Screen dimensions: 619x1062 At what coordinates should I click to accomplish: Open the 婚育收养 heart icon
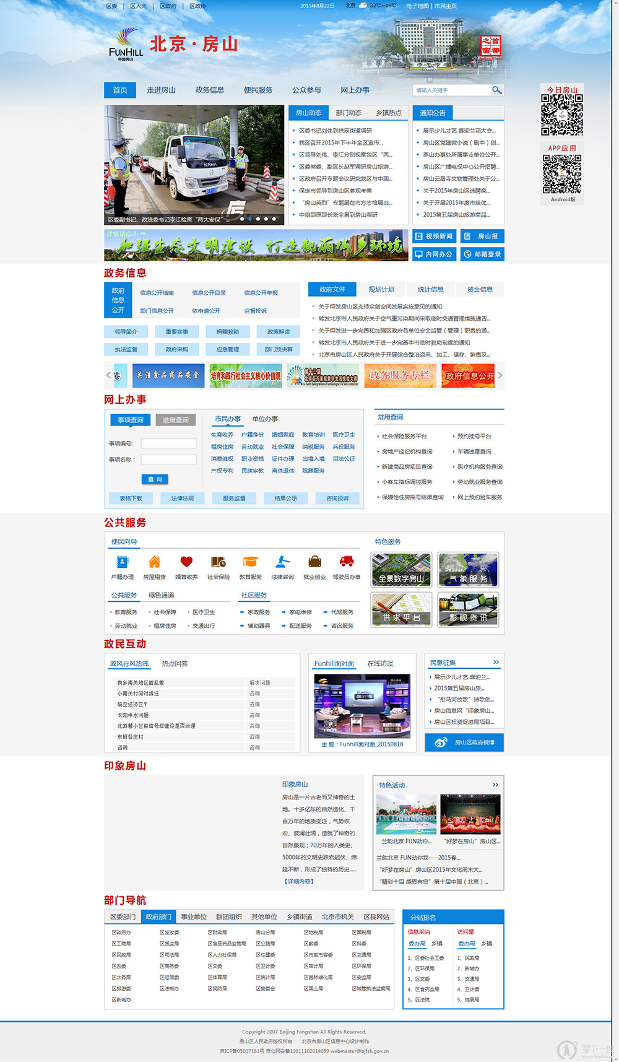click(x=186, y=562)
